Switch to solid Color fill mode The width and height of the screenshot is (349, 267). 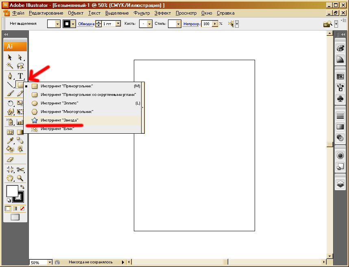[8, 208]
